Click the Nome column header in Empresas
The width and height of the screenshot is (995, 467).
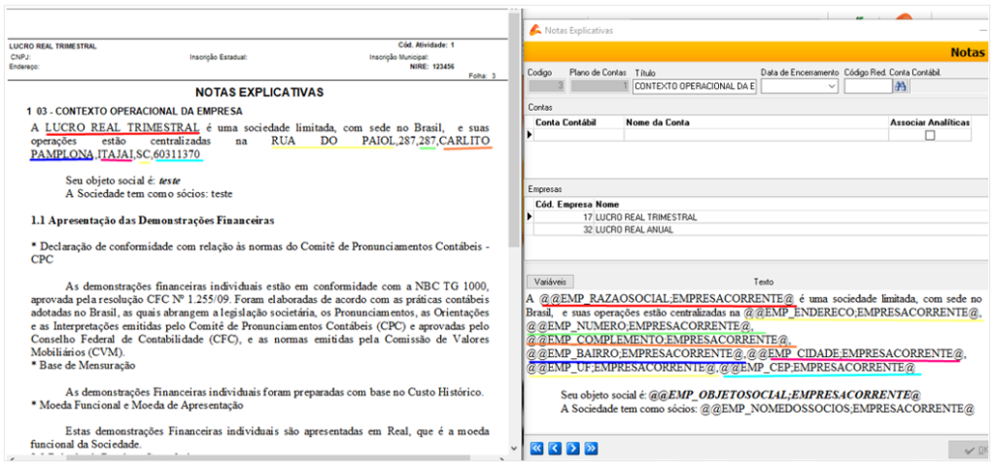pyautogui.click(x=607, y=205)
